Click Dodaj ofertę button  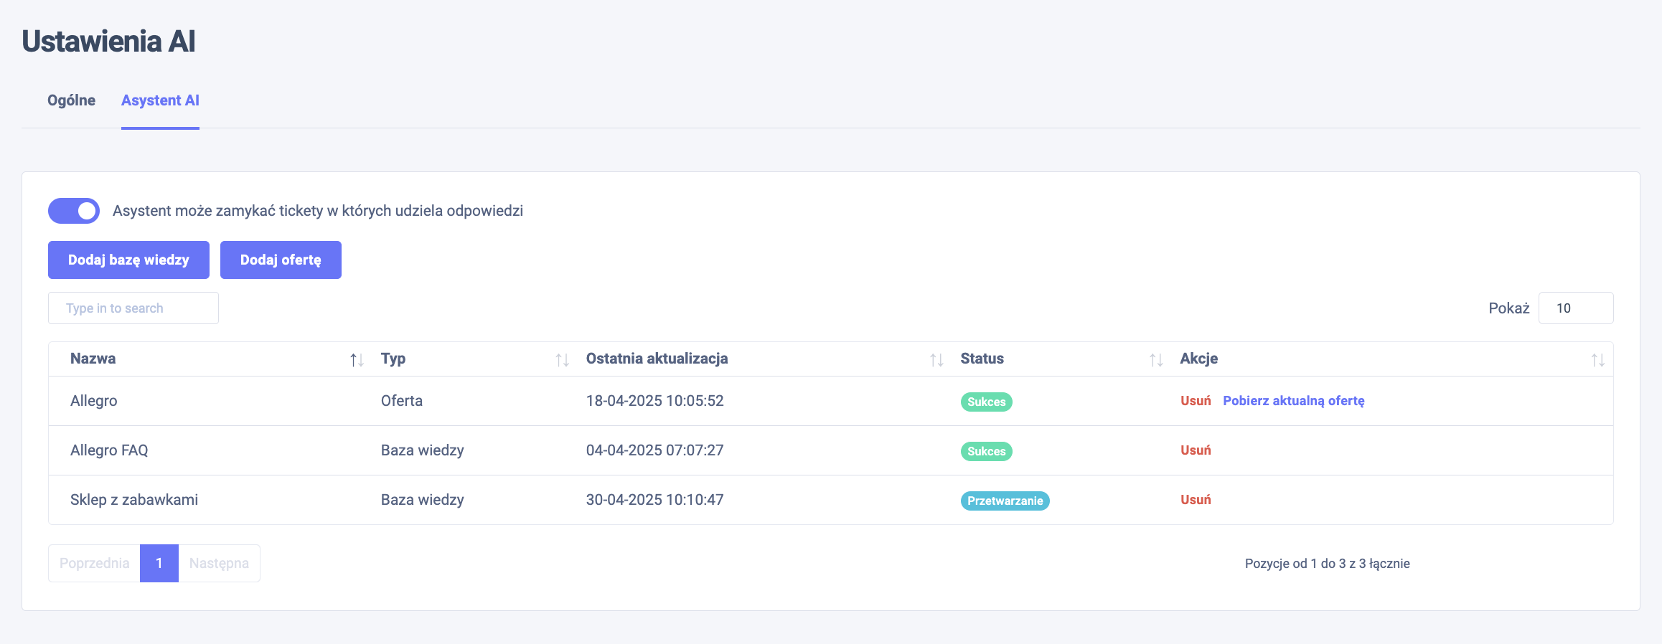tap(281, 260)
